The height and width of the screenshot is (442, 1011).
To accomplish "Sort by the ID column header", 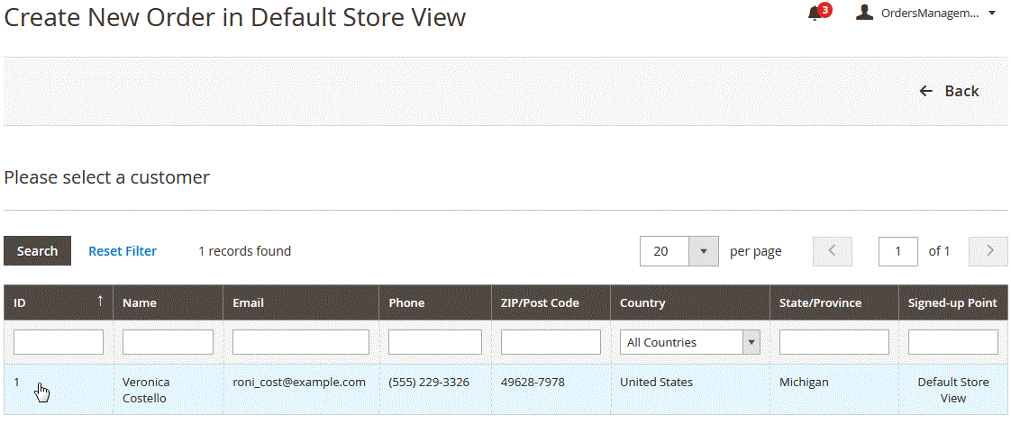I will click(58, 302).
